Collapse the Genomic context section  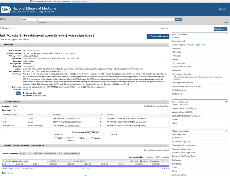coord(2,101)
